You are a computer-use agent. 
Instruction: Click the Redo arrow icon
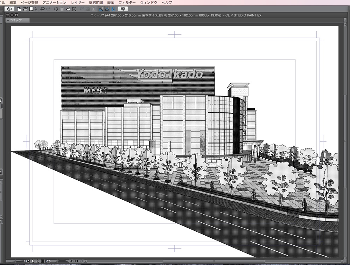click(x=48, y=9)
